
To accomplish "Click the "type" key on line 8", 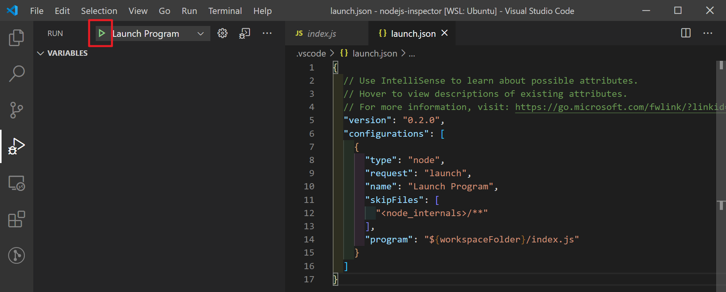I will tap(381, 160).
